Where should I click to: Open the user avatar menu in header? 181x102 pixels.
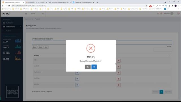[172, 14]
